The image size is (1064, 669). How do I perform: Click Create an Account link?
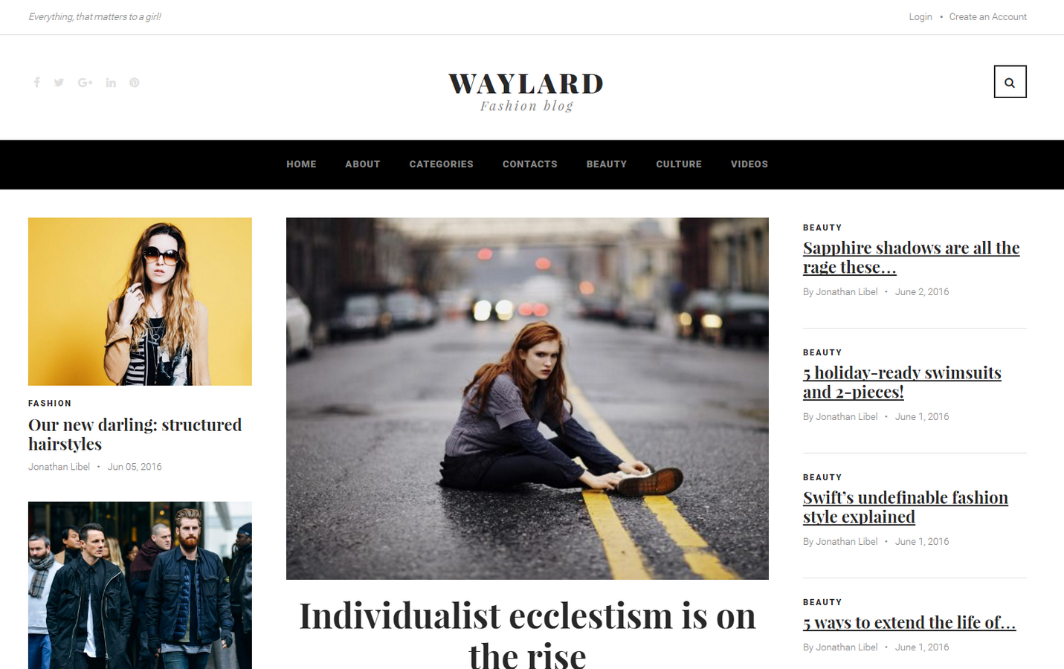pyautogui.click(x=987, y=17)
